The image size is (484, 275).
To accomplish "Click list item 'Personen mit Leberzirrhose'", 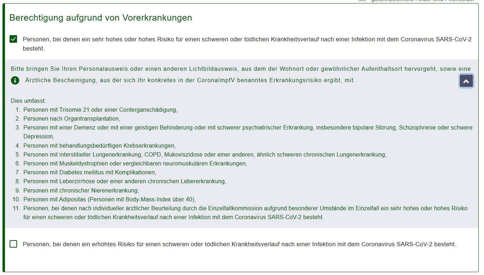I will click(125, 181).
